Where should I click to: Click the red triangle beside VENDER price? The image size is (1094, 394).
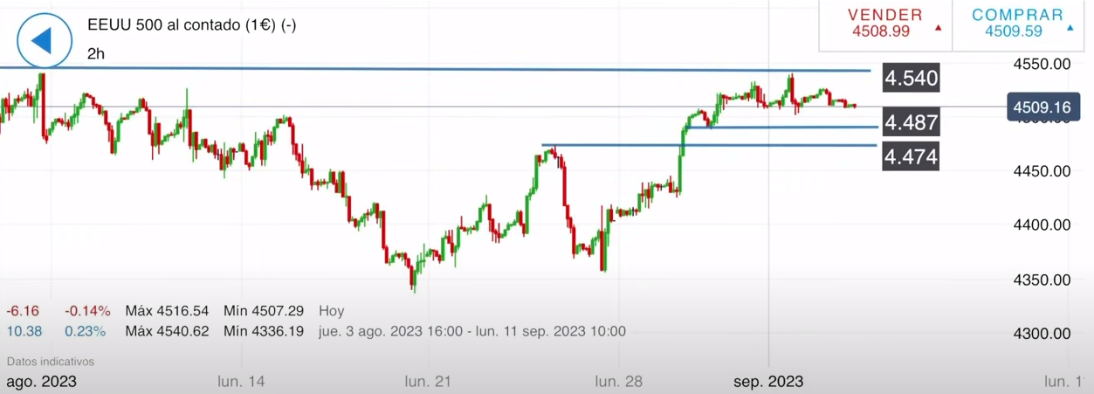938,28
